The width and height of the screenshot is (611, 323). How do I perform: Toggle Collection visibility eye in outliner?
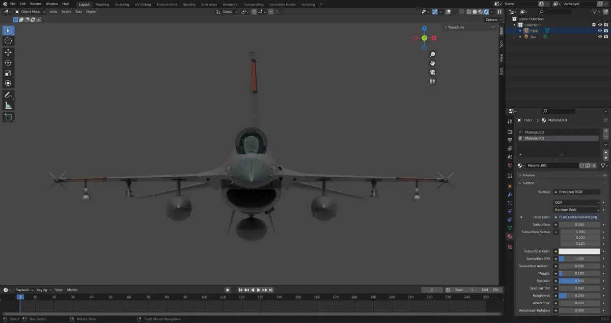(x=600, y=25)
